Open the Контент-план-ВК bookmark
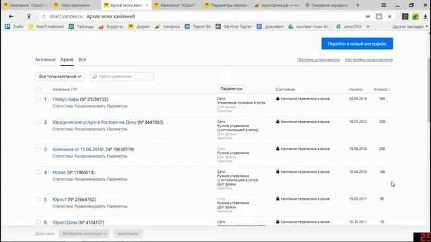The height and width of the screenshot is (242, 431). [x=308, y=27]
